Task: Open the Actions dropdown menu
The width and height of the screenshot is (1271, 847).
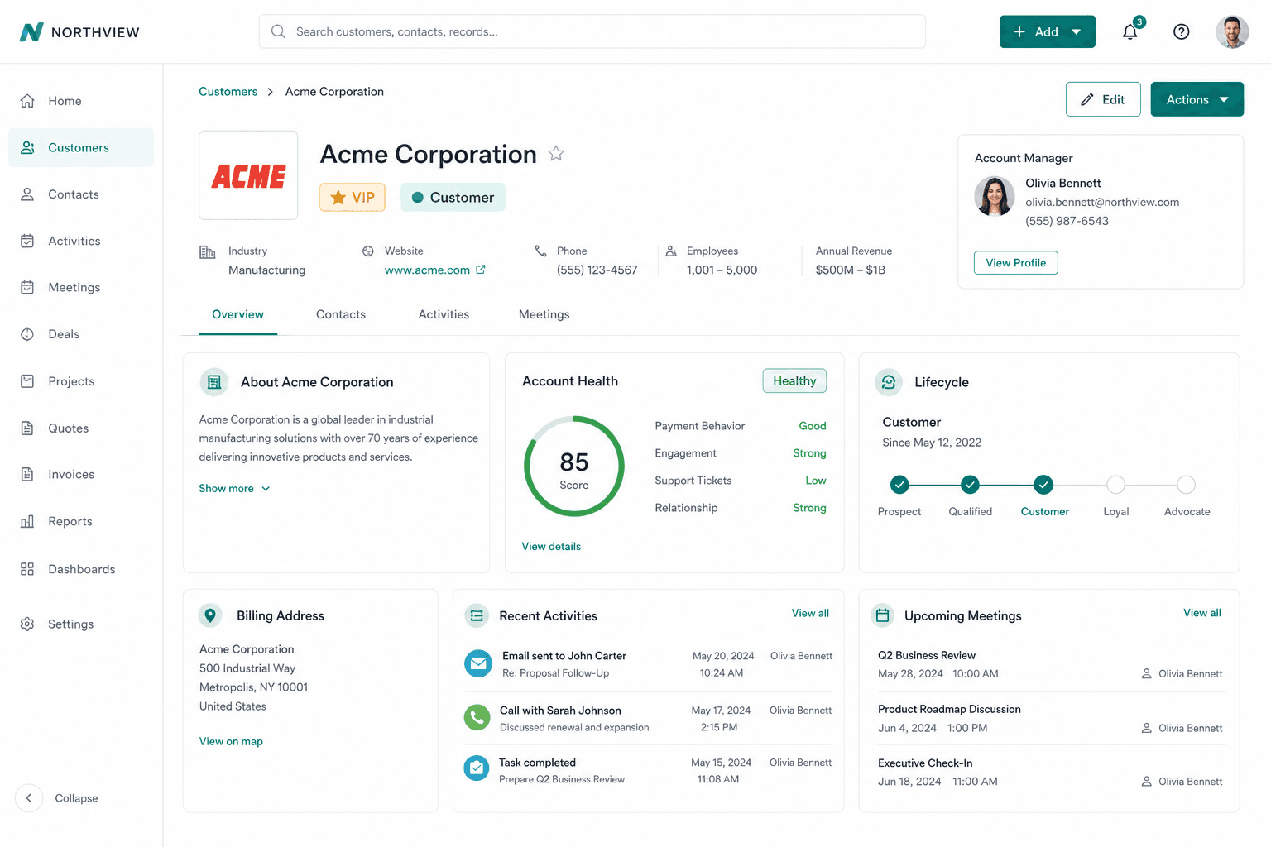Action: pos(1197,99)
